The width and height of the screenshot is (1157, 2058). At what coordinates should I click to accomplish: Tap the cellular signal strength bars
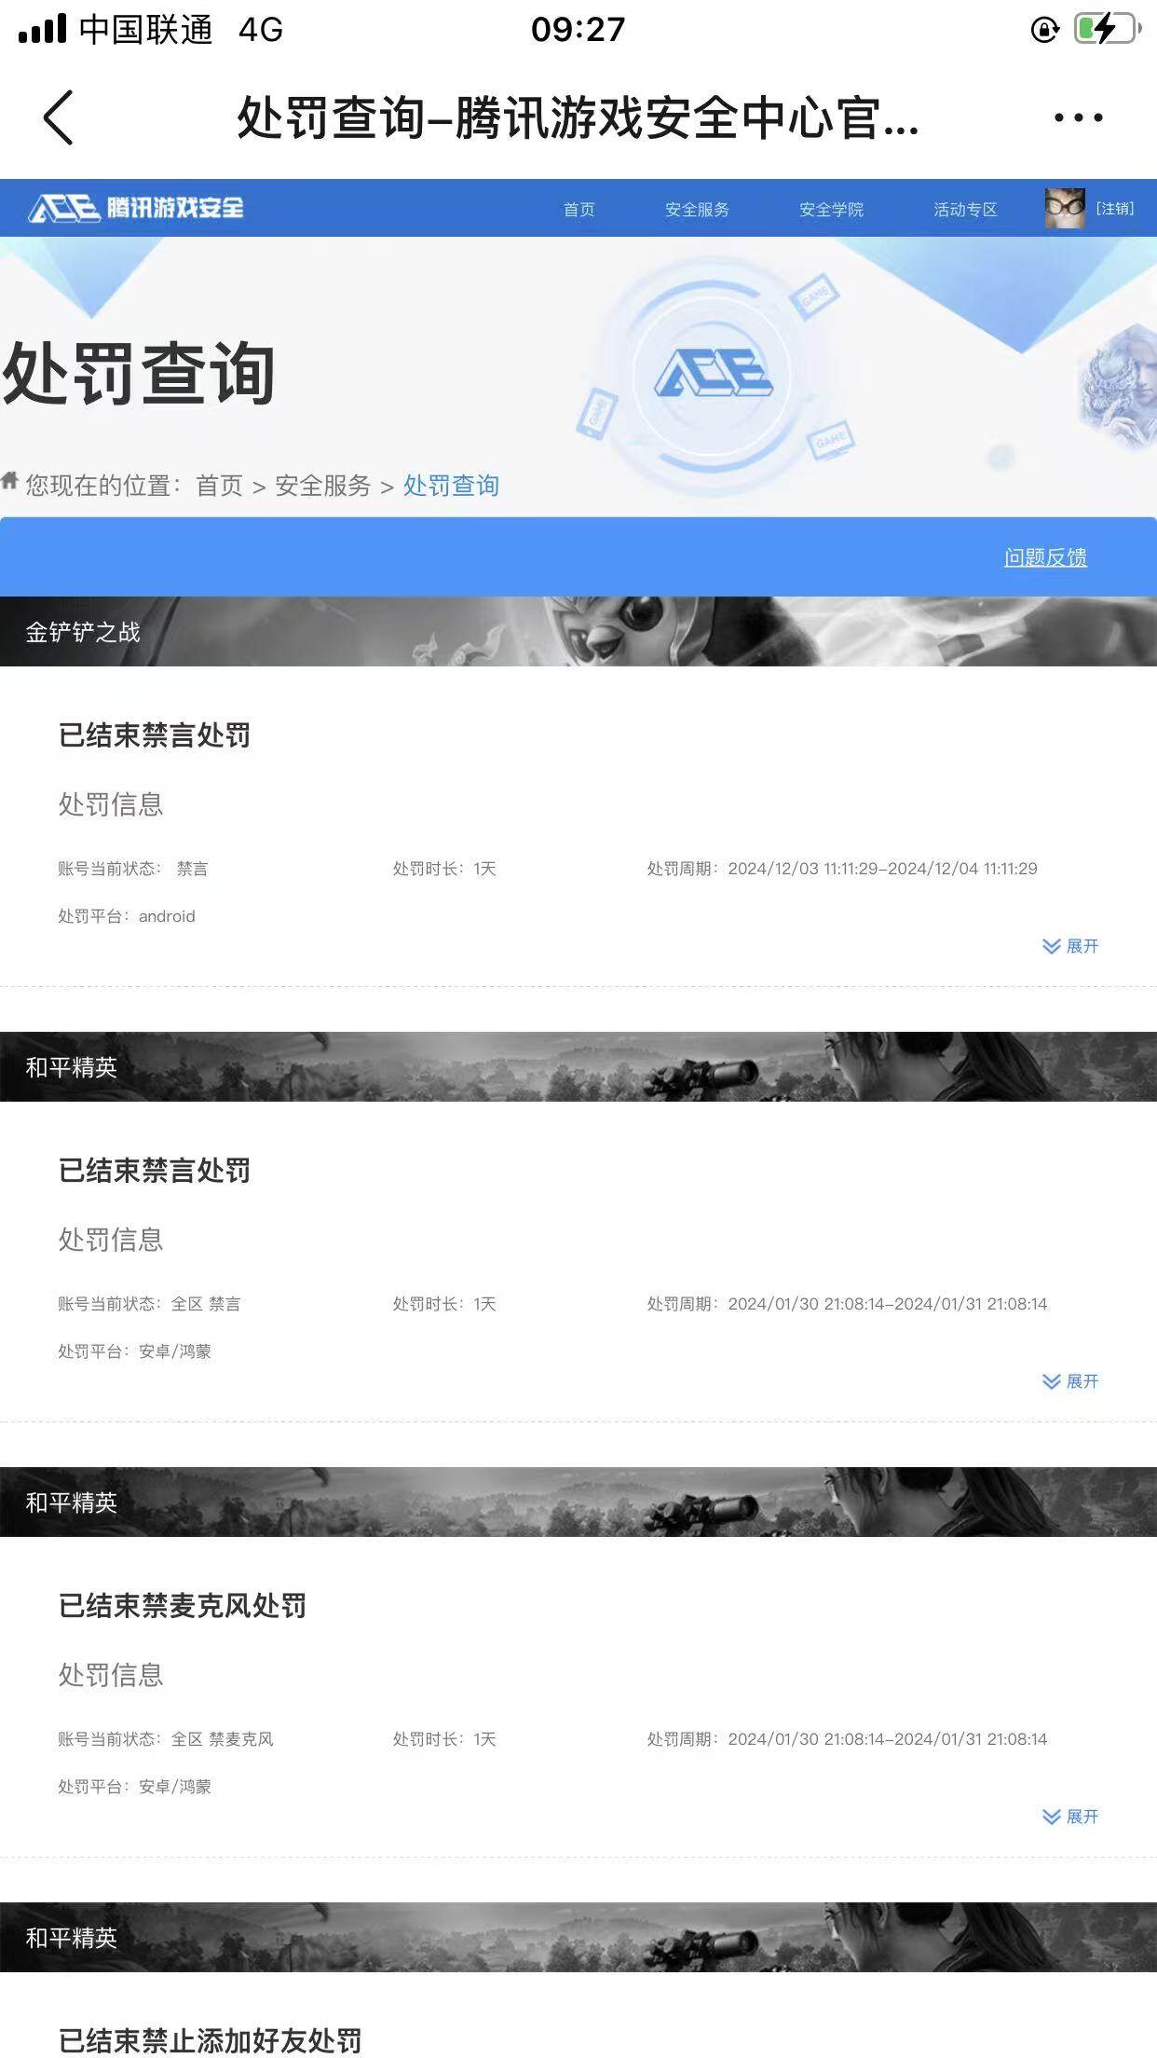pos(43,28)
